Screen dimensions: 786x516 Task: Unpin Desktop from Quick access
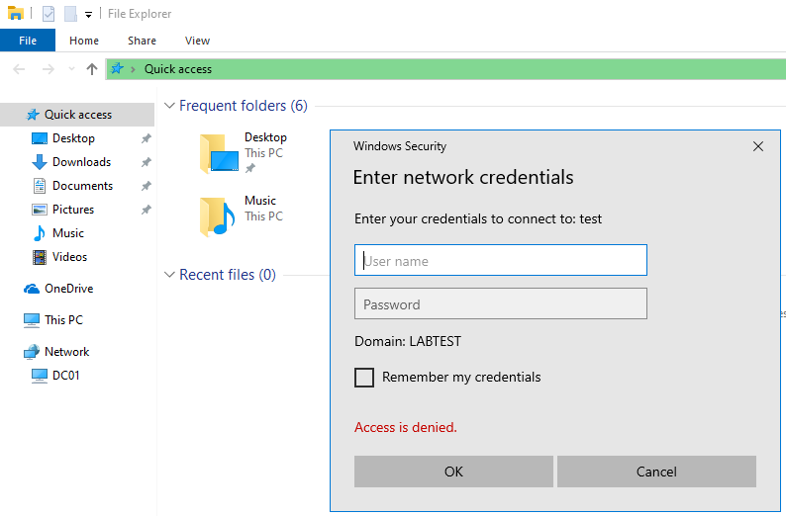point(146,138)
